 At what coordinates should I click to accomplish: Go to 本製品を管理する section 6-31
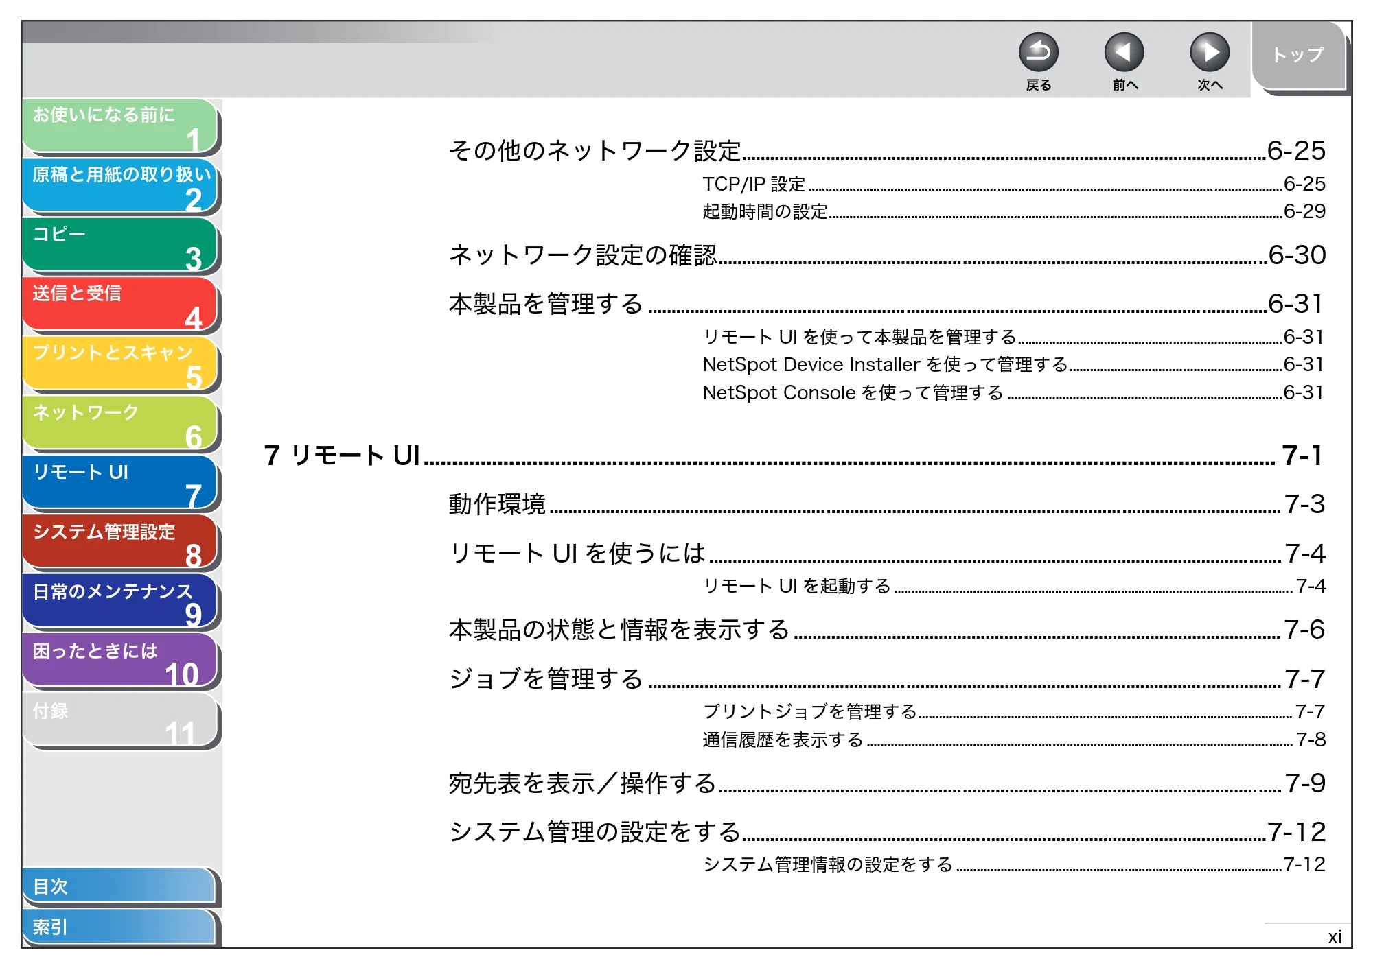pos(886,303)
